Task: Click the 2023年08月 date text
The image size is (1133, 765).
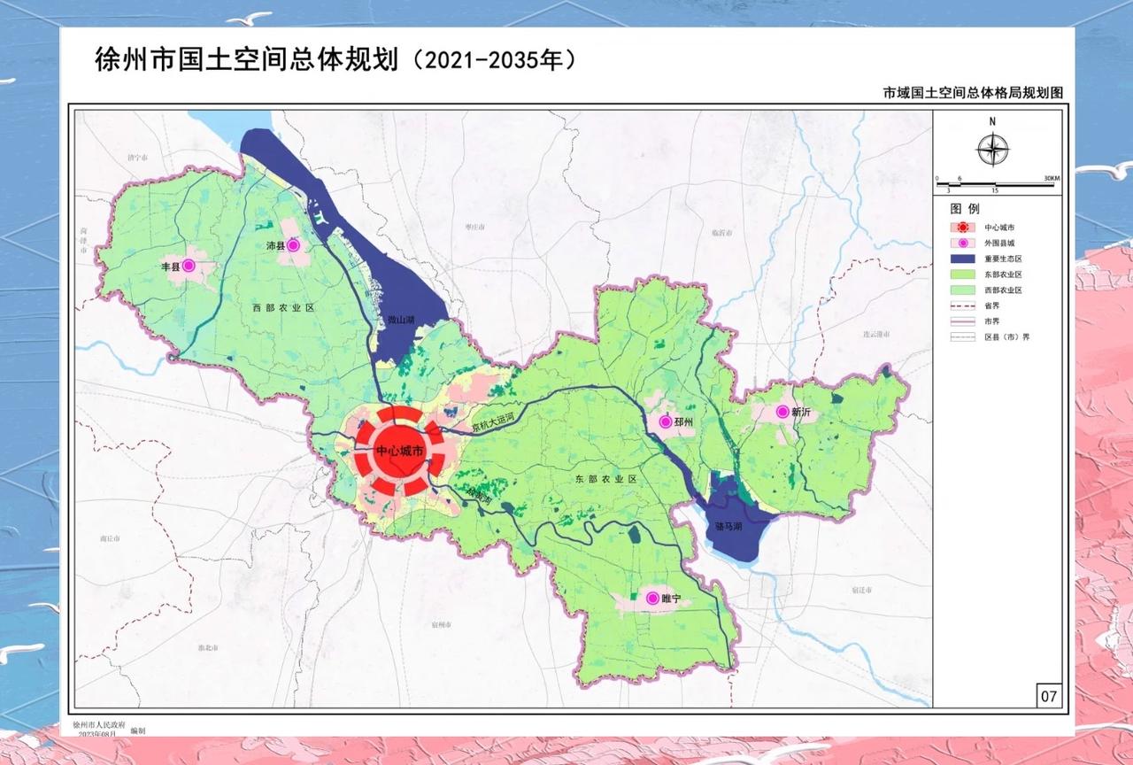Action: pos(99,734)
